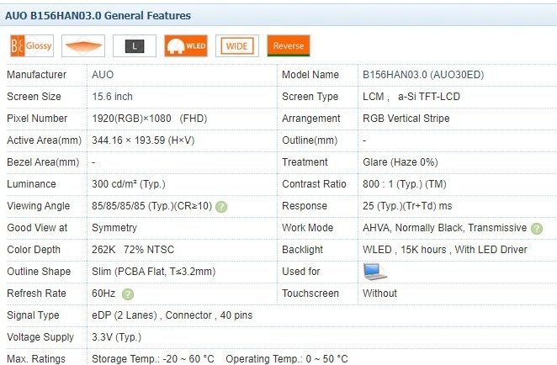The width and height of the screenshot is (557, 365).
Task: Click the Voltage Supply label
Action: pyautogui.click(x=40, y=337)
